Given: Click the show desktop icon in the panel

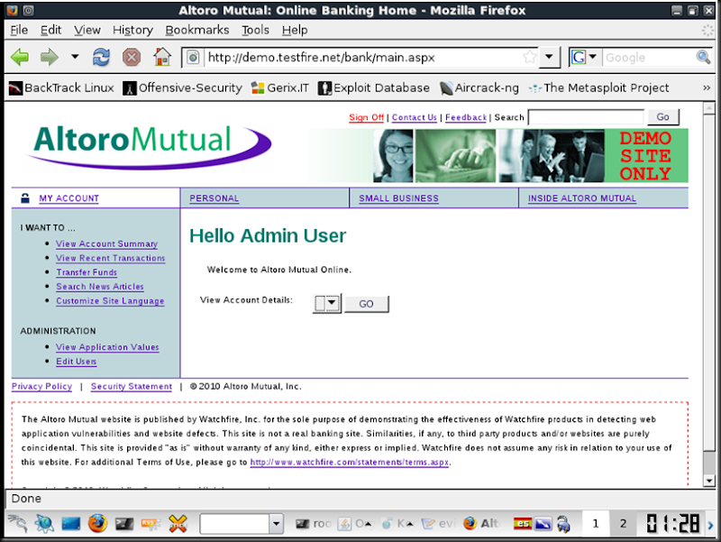Looking at the screenshot, I should coord(71,524).
